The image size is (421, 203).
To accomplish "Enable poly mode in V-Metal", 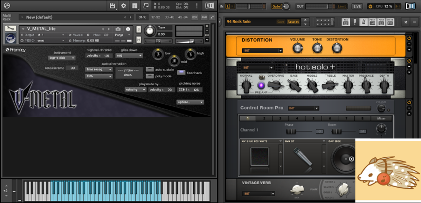I will click(149, 76).
